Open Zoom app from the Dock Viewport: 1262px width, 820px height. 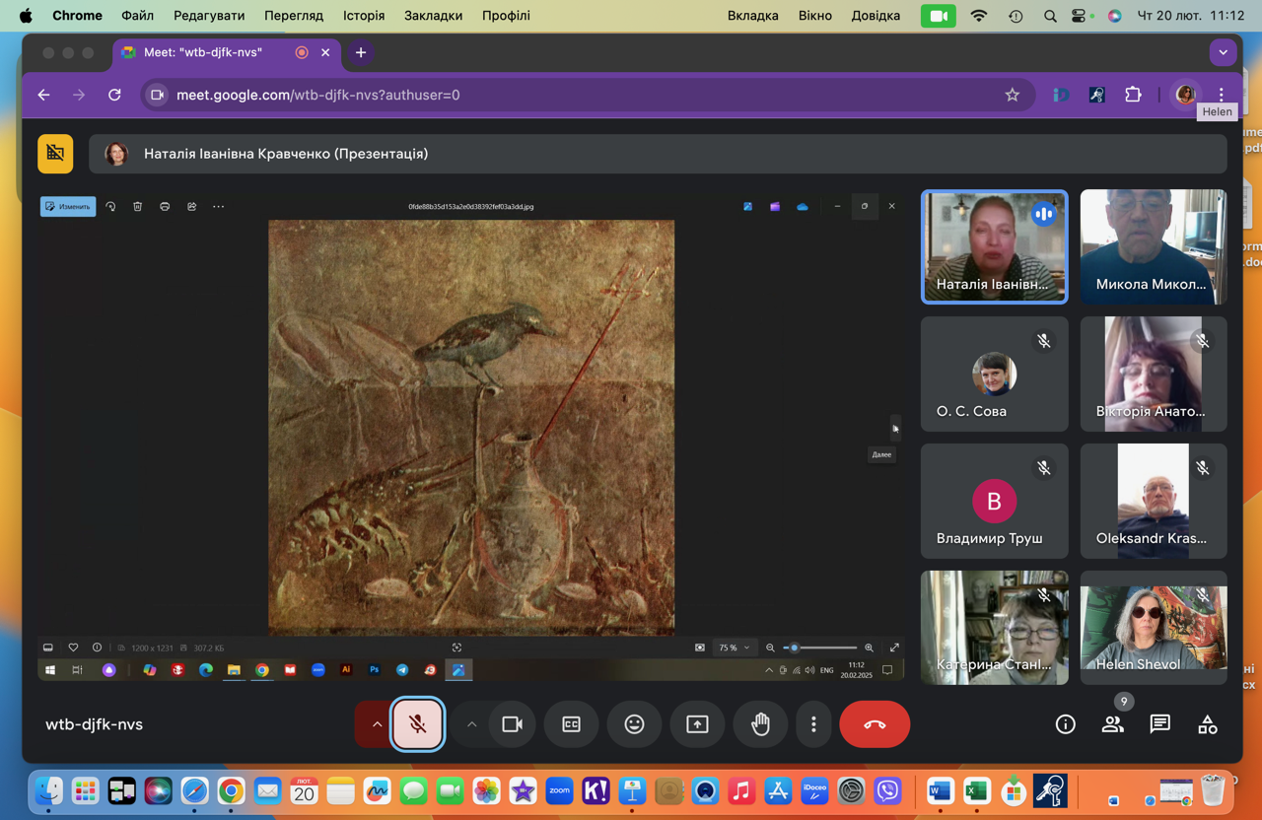point(559,790)
